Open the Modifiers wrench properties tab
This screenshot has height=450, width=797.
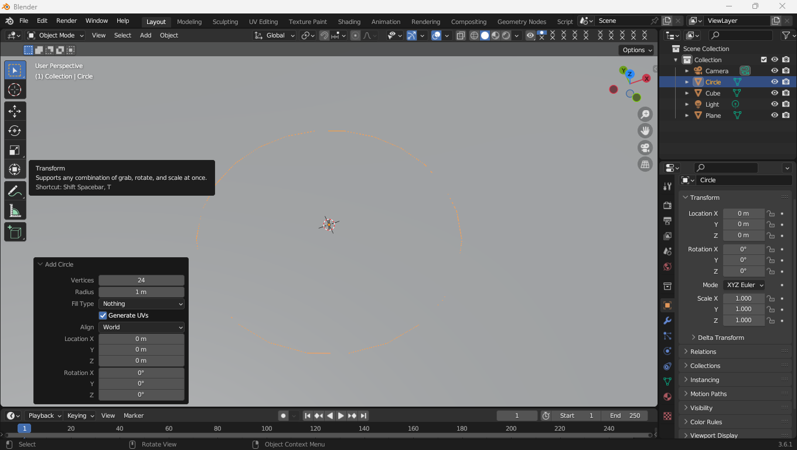[667, 321]
